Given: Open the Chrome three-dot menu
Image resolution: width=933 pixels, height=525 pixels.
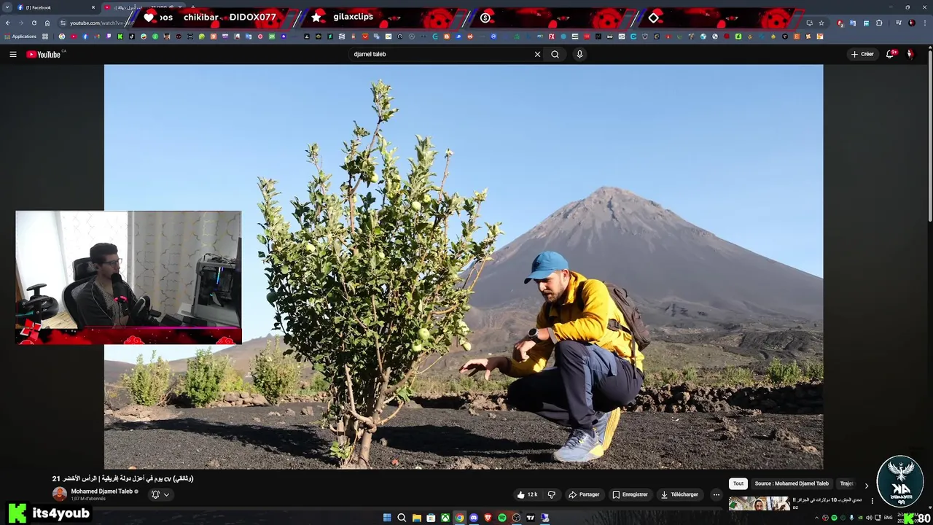Looking at the screenshot, I should 925,23.
